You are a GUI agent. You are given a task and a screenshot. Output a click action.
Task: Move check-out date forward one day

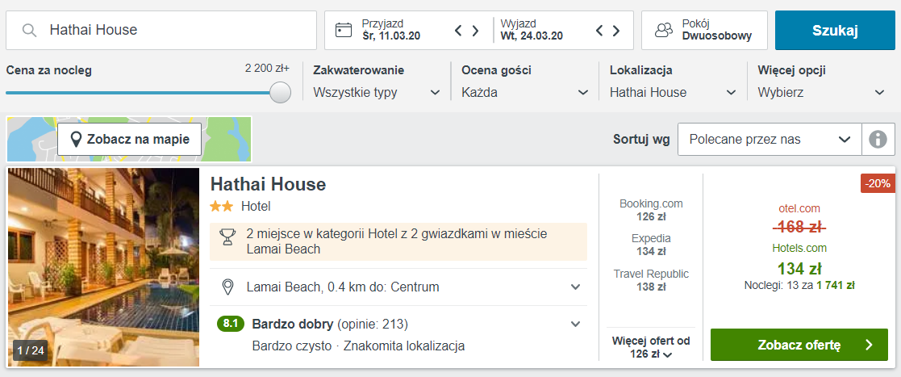[x=616, y=31]
